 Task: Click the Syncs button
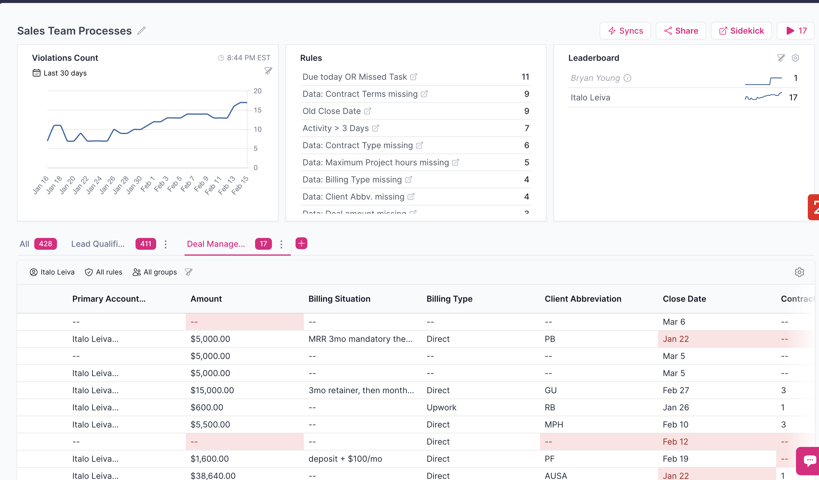[625, 31]
